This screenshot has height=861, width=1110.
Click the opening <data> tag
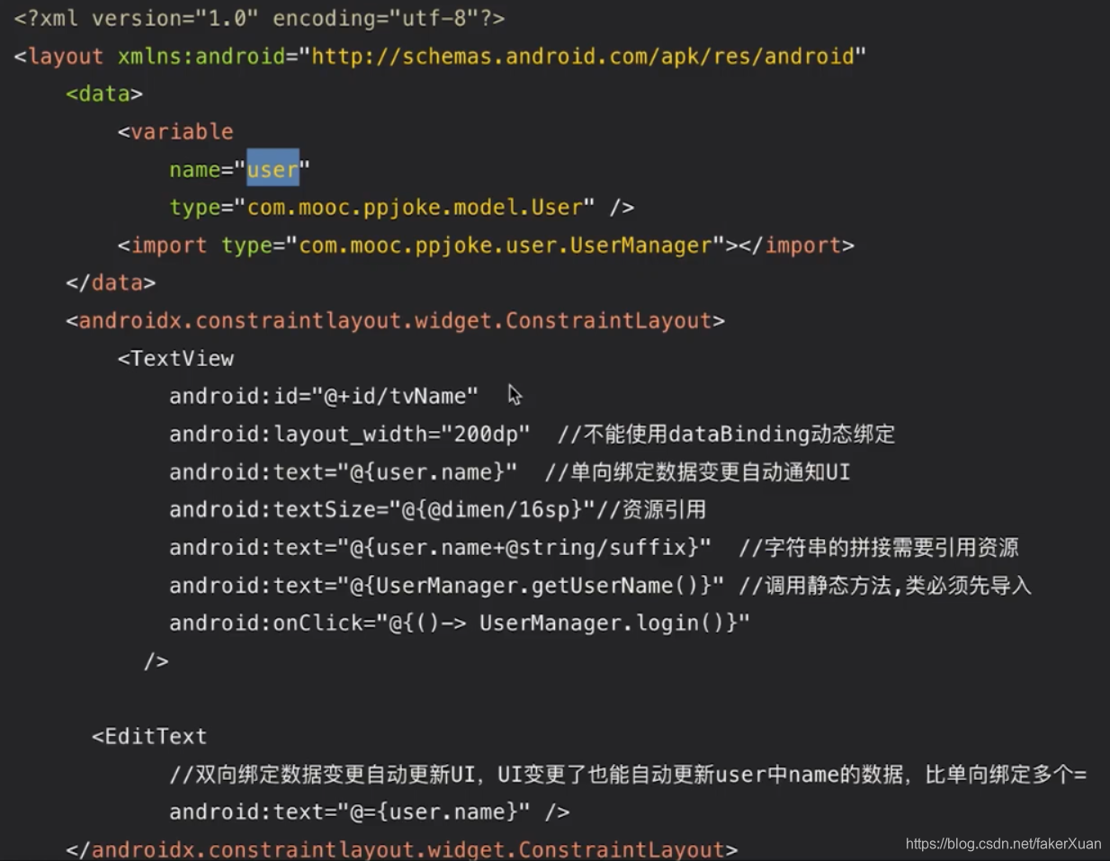(104, 94)
